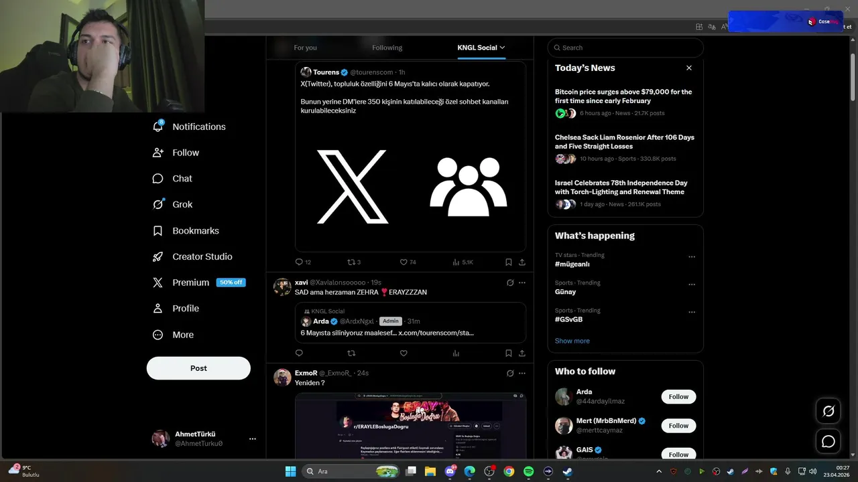Screen dimensions: 858x482
Task: Open Steam from the taskbar
Action: point(567,471)
